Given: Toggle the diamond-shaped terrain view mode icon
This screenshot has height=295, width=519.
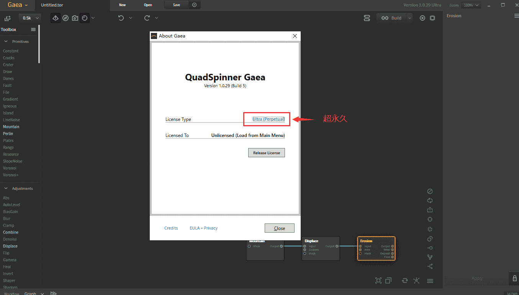Looking at the screenshot, I should pyautogui.click(x=55, y=18).
